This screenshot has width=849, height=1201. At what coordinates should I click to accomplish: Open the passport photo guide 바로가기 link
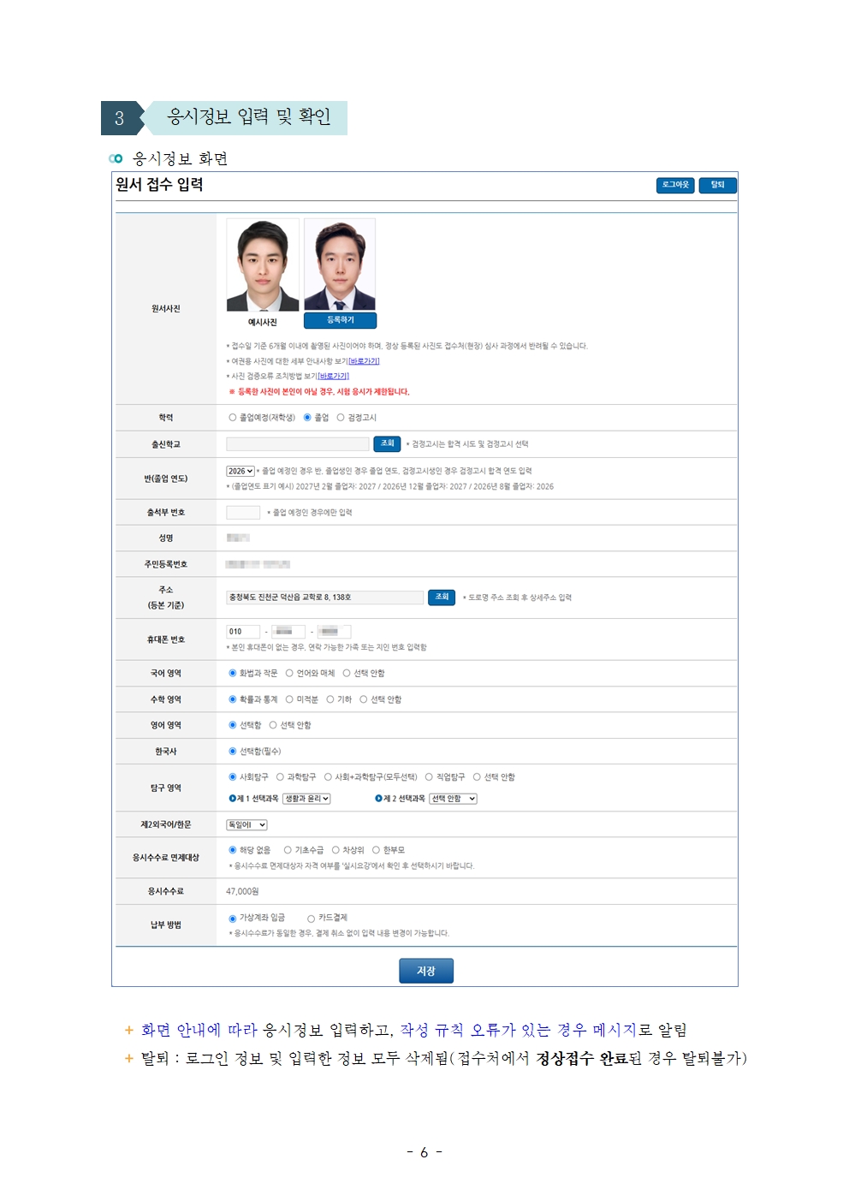click(x=364, y=361)
